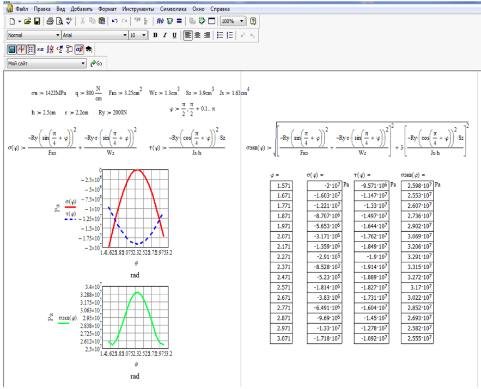Open the Файл menu
This screenshot has height=389, width=481.
click(22, 9)
